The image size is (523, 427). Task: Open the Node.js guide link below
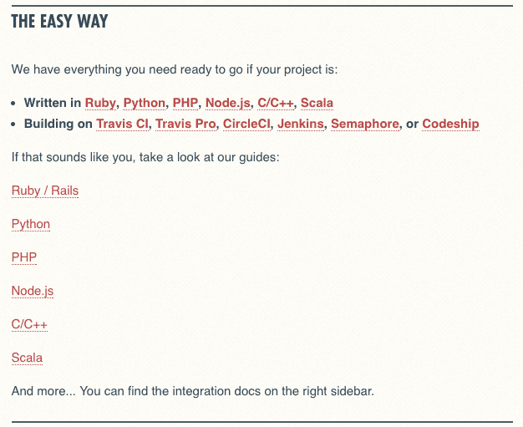(x=33, y=291)
